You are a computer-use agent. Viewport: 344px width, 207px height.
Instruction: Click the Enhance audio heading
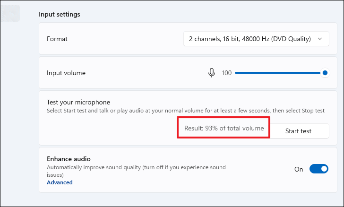(69, 159)
